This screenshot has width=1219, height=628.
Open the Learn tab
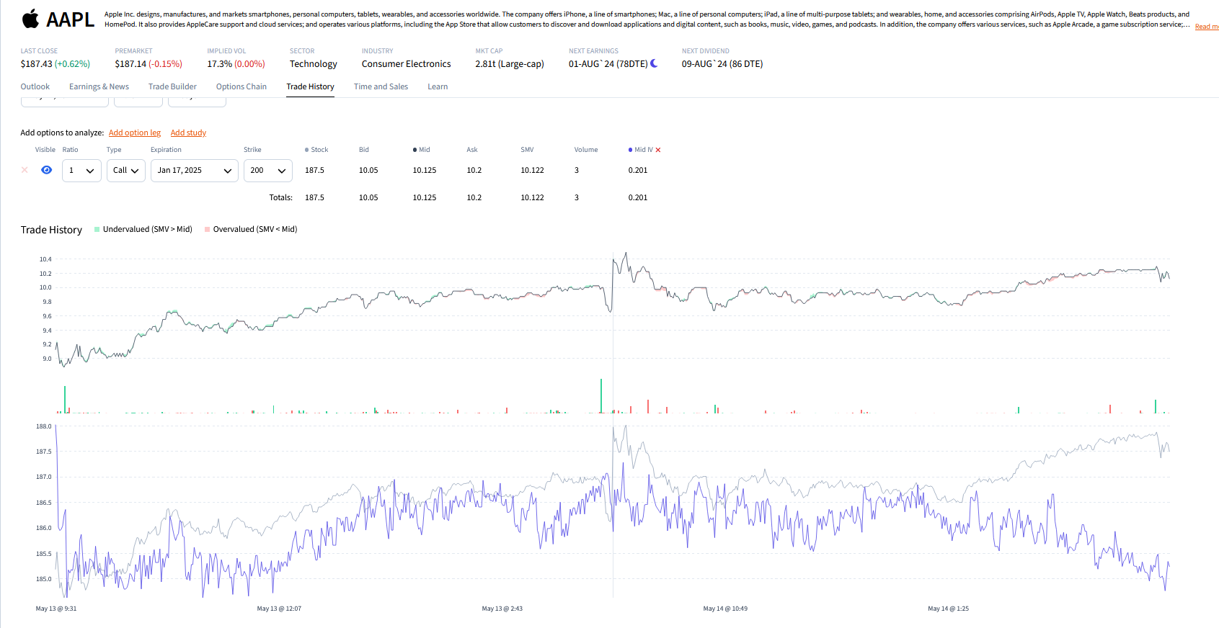tap(438, 86)
